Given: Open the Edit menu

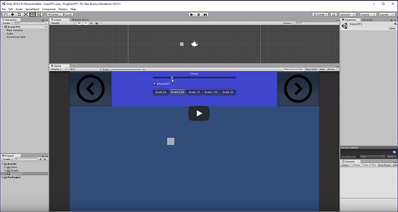Looking at the screenshot, I should tap(11, 9).
